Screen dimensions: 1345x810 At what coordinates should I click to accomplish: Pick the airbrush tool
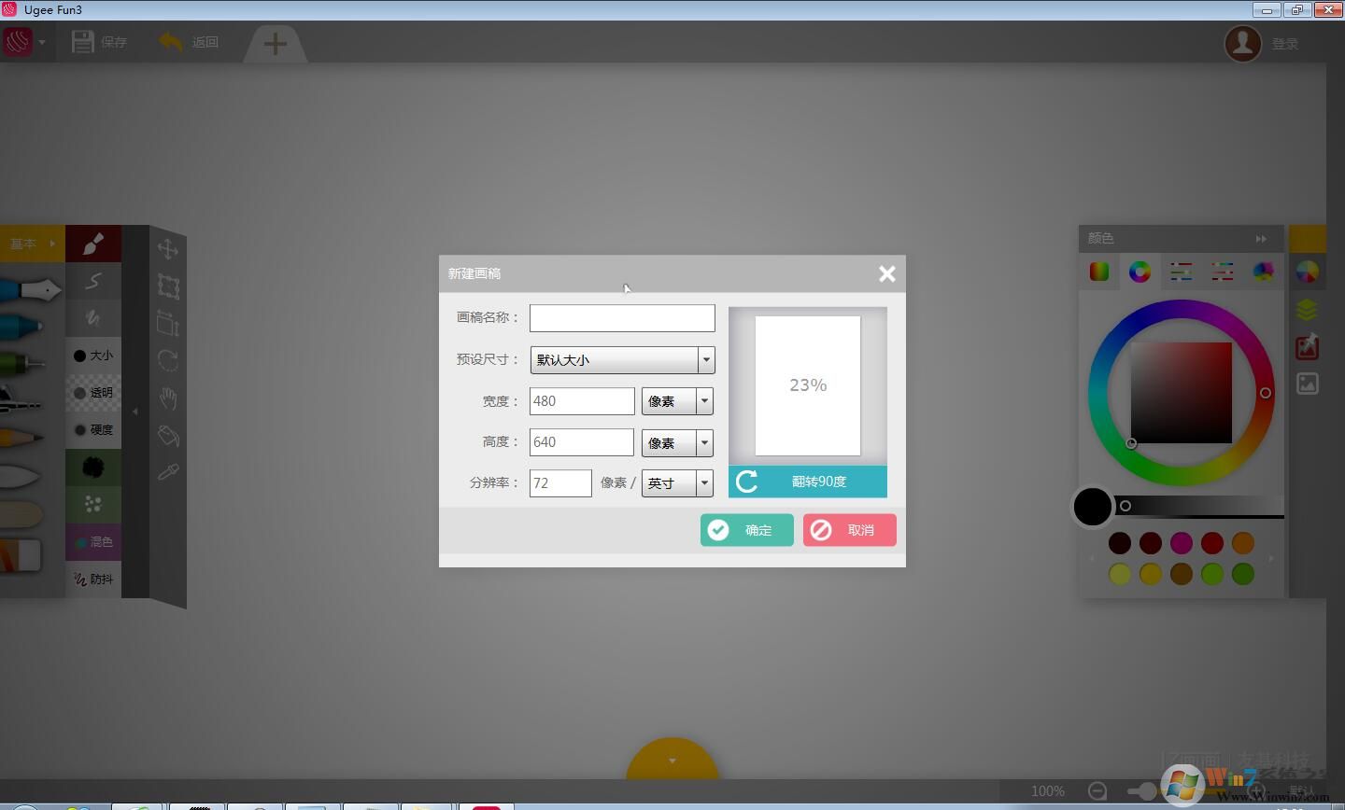(21, 400)
